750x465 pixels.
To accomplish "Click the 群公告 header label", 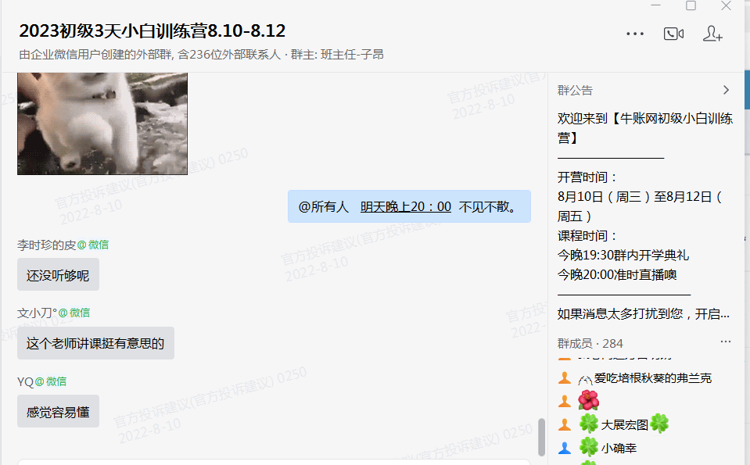I will (575, 91).
